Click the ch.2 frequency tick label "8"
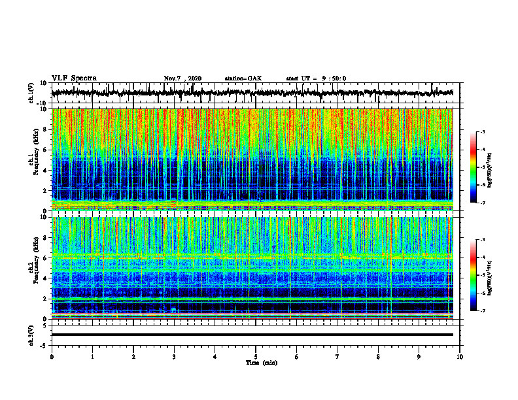This screenshot has height=400, width=518. click(x=46, y=238)
